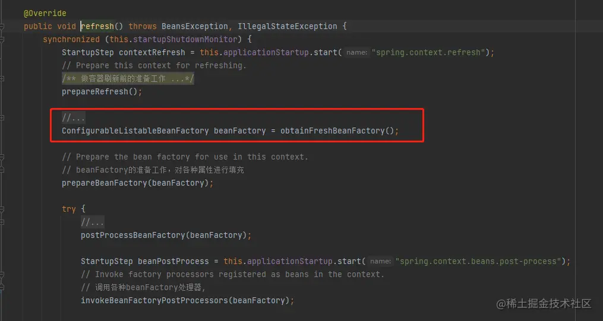The image size is (603, 321).
Task: Click the name: parameter hint before spring.context.refresh
Action: tap(356, 53)
